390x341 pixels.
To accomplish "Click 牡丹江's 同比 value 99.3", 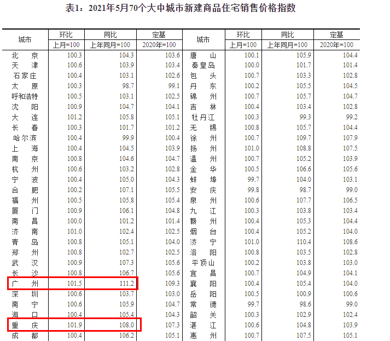I will pyautogui.click(x=305, y=117).
